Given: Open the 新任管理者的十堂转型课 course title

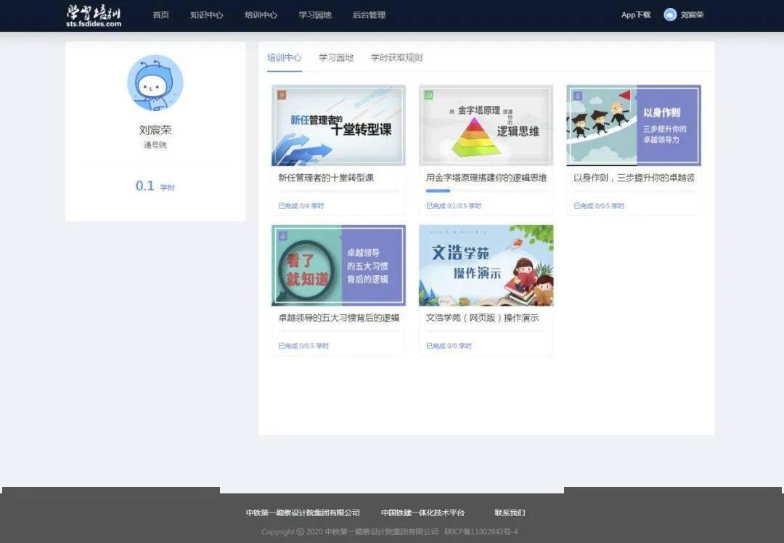Looking at the screenshot, I should [326, 178].
